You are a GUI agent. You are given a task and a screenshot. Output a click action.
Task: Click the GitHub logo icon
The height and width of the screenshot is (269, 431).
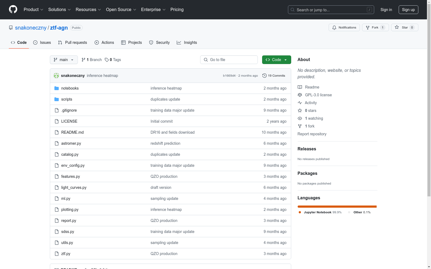[13, 9]
